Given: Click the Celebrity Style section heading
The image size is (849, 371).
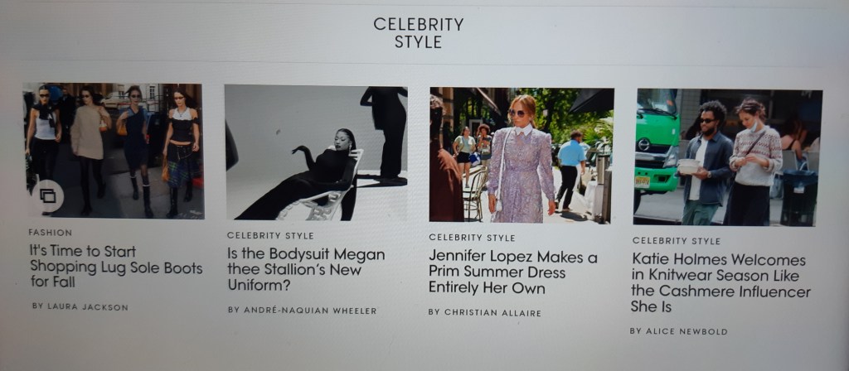Looking at the screenshot, I should 418,33.
